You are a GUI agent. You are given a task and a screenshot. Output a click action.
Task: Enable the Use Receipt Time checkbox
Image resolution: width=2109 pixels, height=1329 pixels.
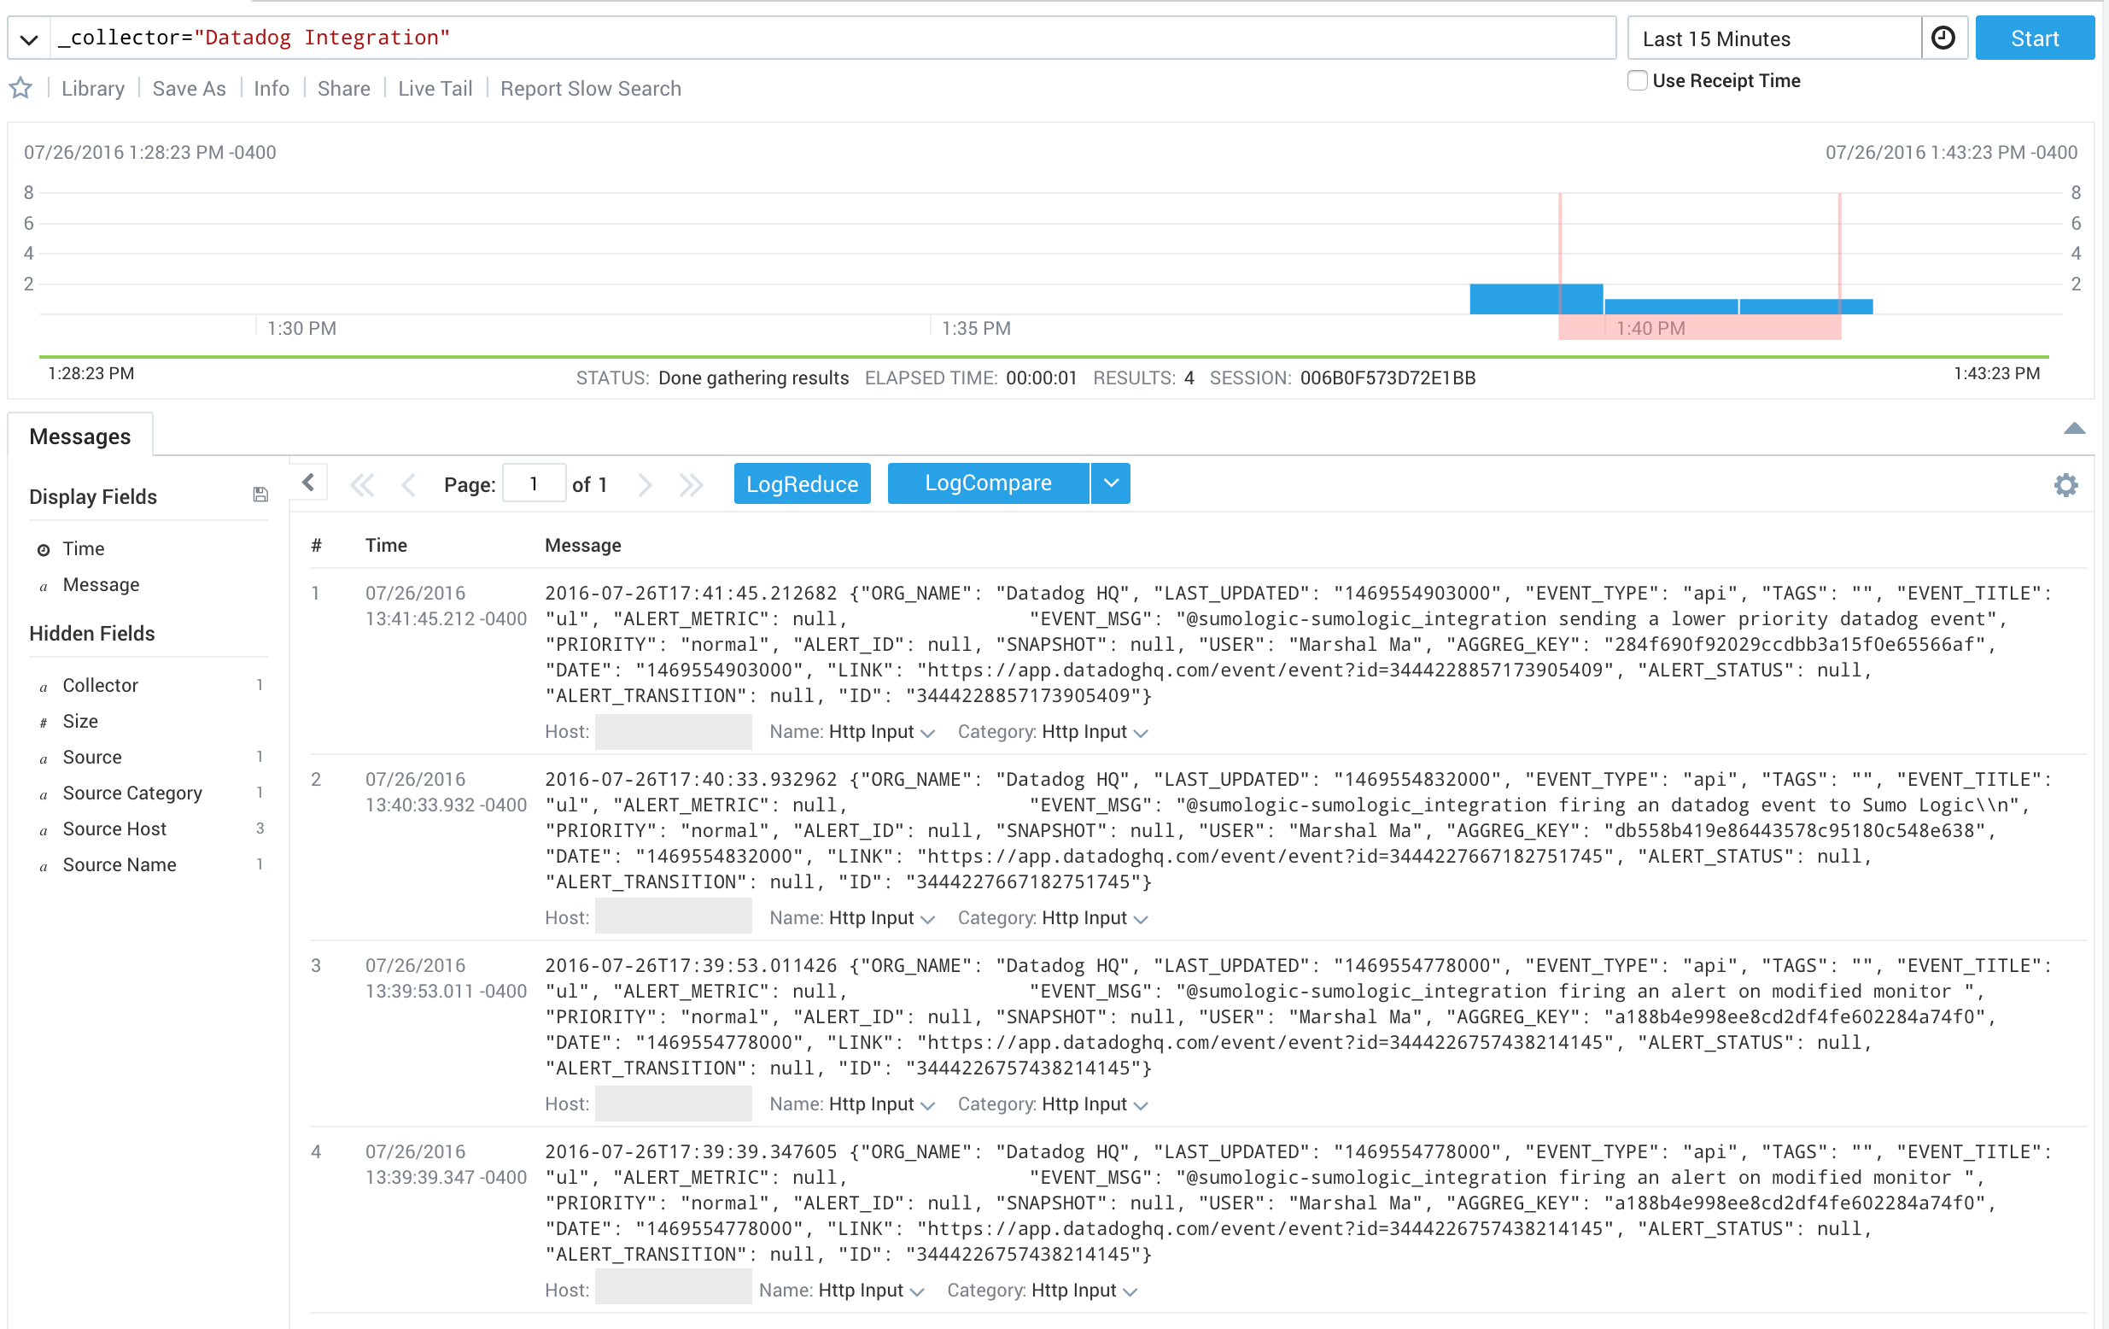tap(1637, 79)
